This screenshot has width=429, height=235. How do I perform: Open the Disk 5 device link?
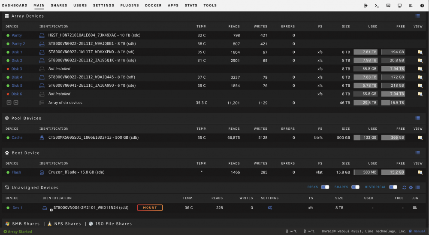(17, 85)
